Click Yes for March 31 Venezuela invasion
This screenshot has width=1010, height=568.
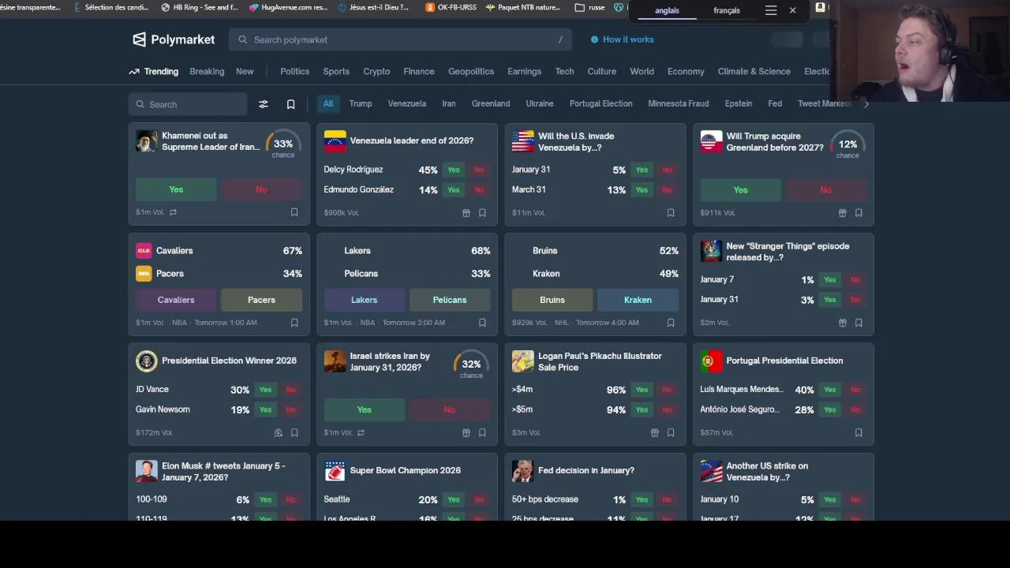coord(642,190)
